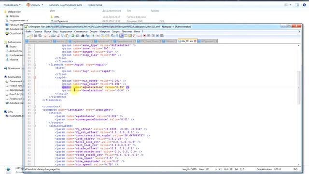Click Save Recorded Macro toolbar icon
The width and height of the screenshot is (309, 174).
pos(162,36)
